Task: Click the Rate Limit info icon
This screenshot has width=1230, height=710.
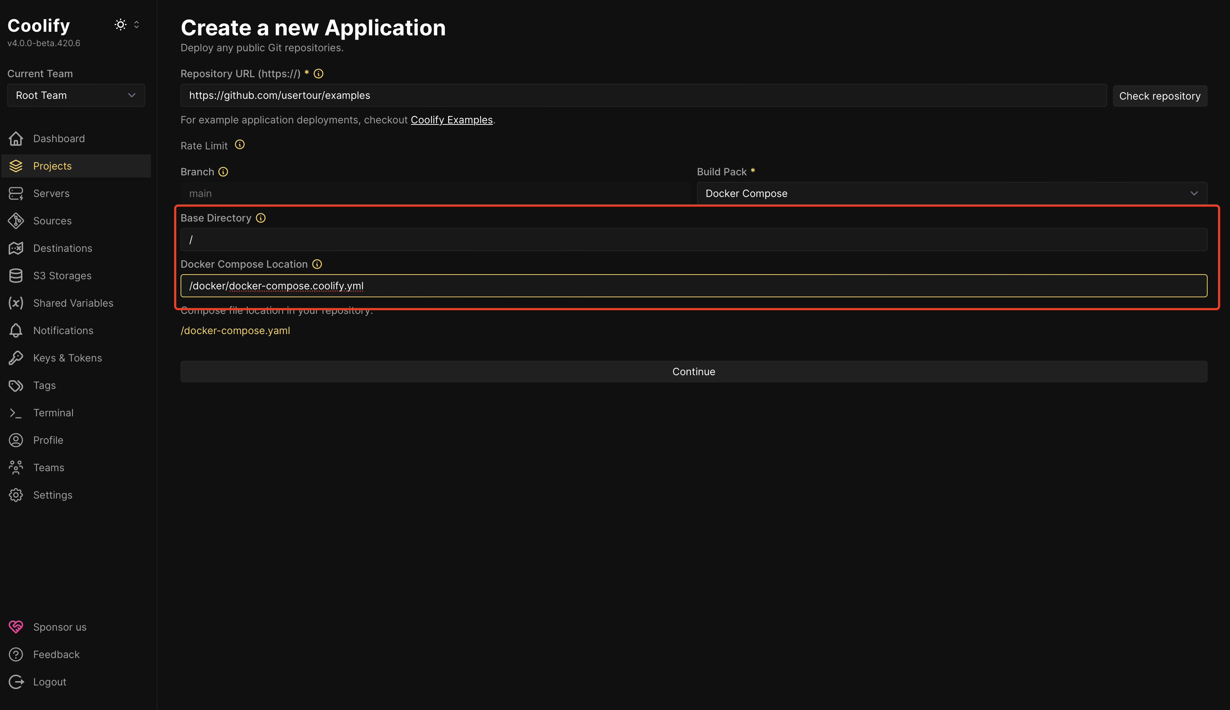Action: pyautogui.click(x=240, y=145)
